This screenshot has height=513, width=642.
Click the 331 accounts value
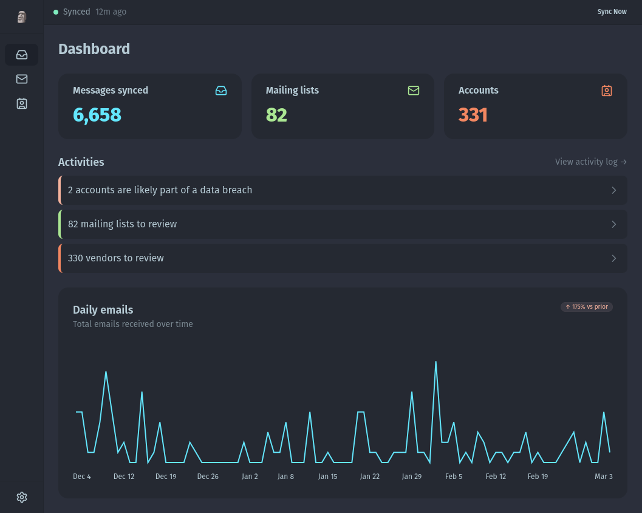[x=473, y=115]
